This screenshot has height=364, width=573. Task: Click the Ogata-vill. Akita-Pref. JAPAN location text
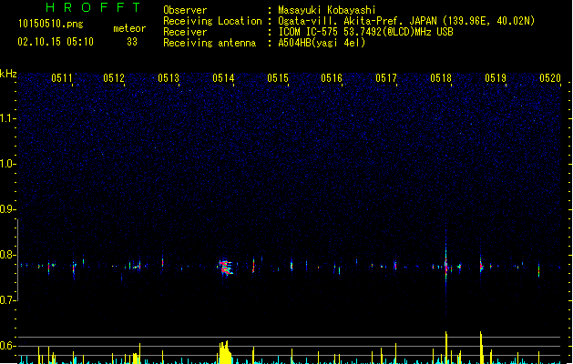point(406,21)
